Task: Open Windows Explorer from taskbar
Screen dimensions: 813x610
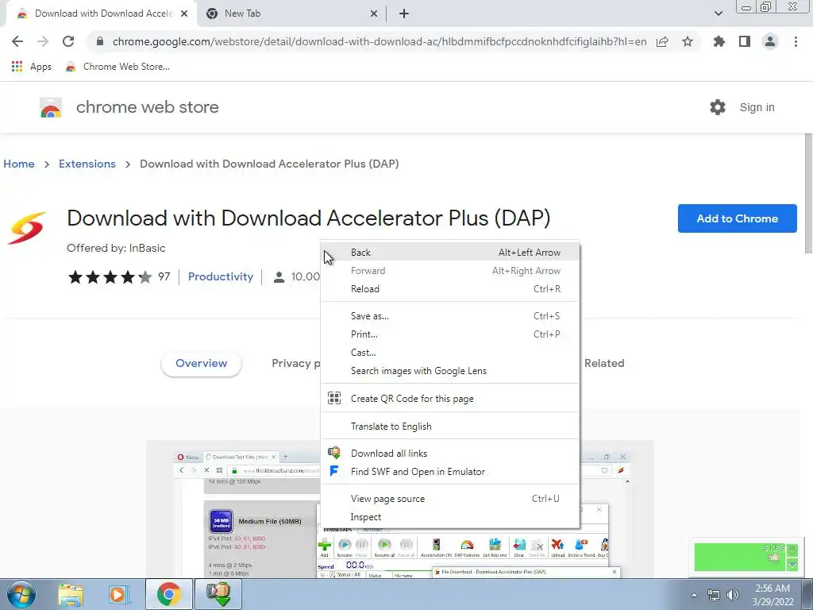Action: coord(71,594)
